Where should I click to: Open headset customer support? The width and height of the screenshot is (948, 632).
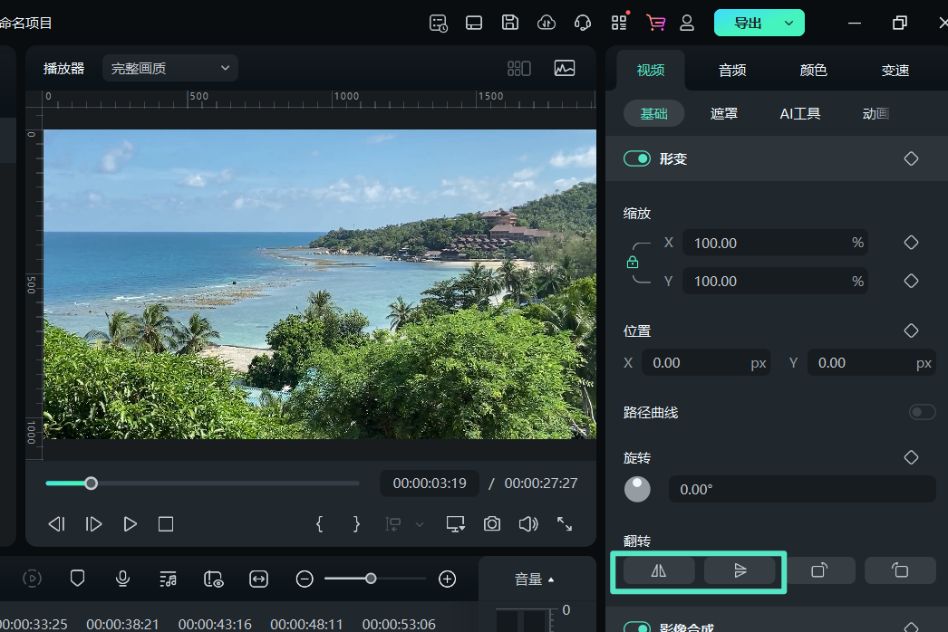[x=582, y=23]
